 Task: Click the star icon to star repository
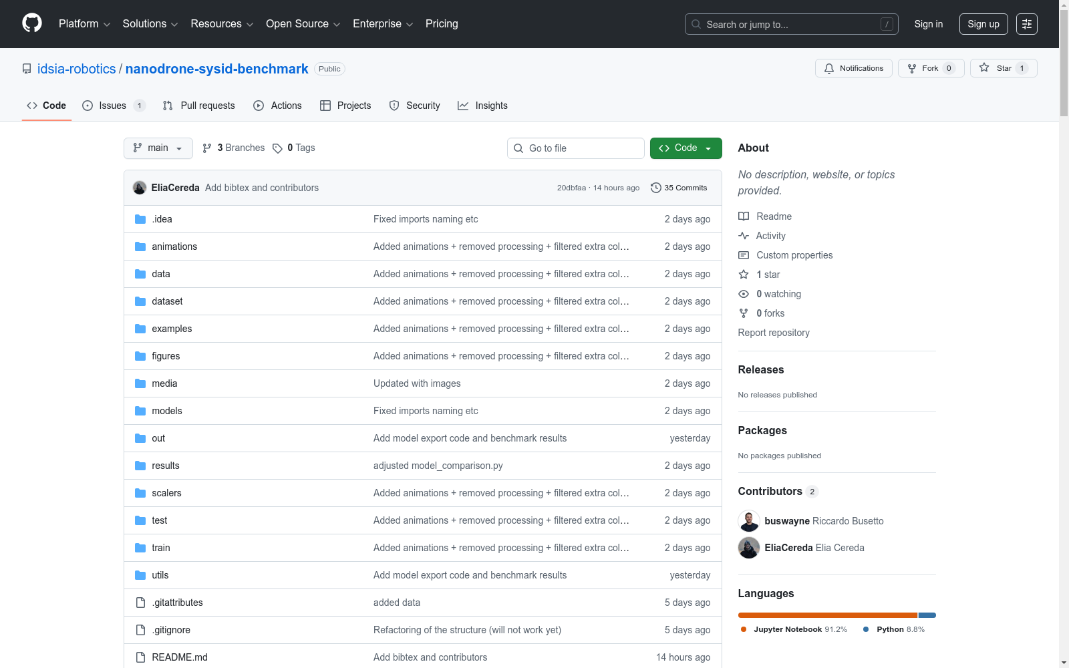[984, 67]
